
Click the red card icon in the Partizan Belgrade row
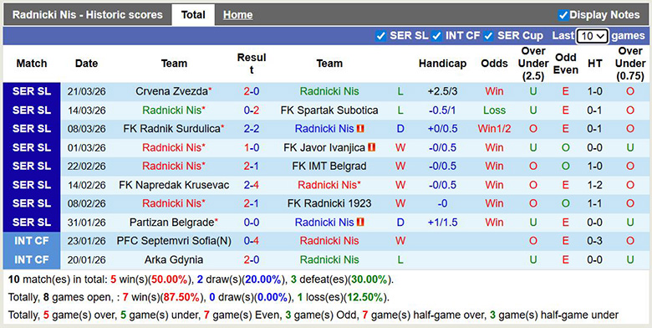click(360, 223)
